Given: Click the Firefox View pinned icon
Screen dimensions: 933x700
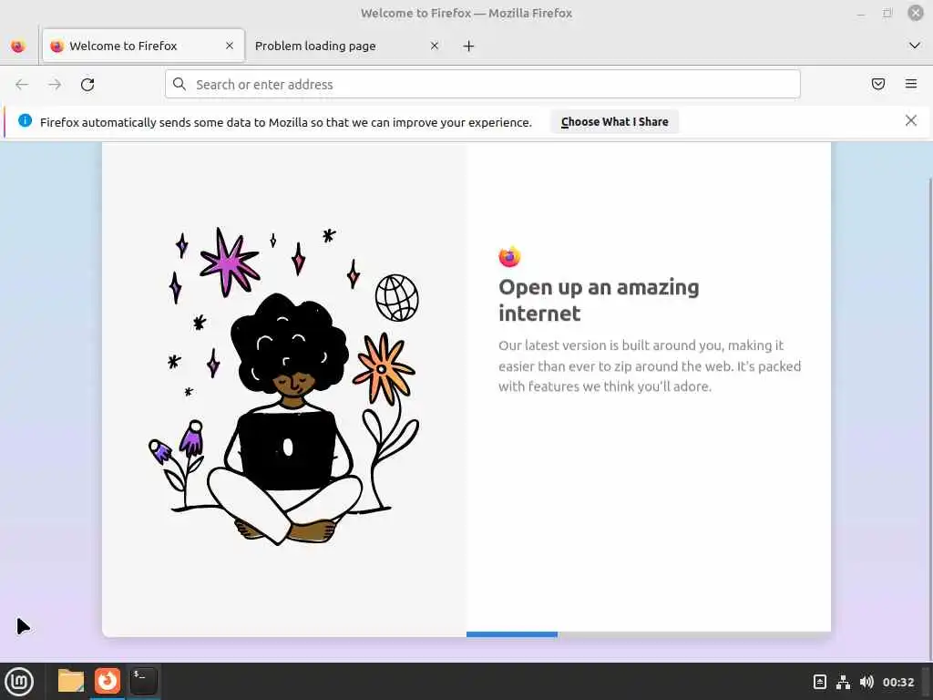Looking at the screenshot, I should point(18,46).
